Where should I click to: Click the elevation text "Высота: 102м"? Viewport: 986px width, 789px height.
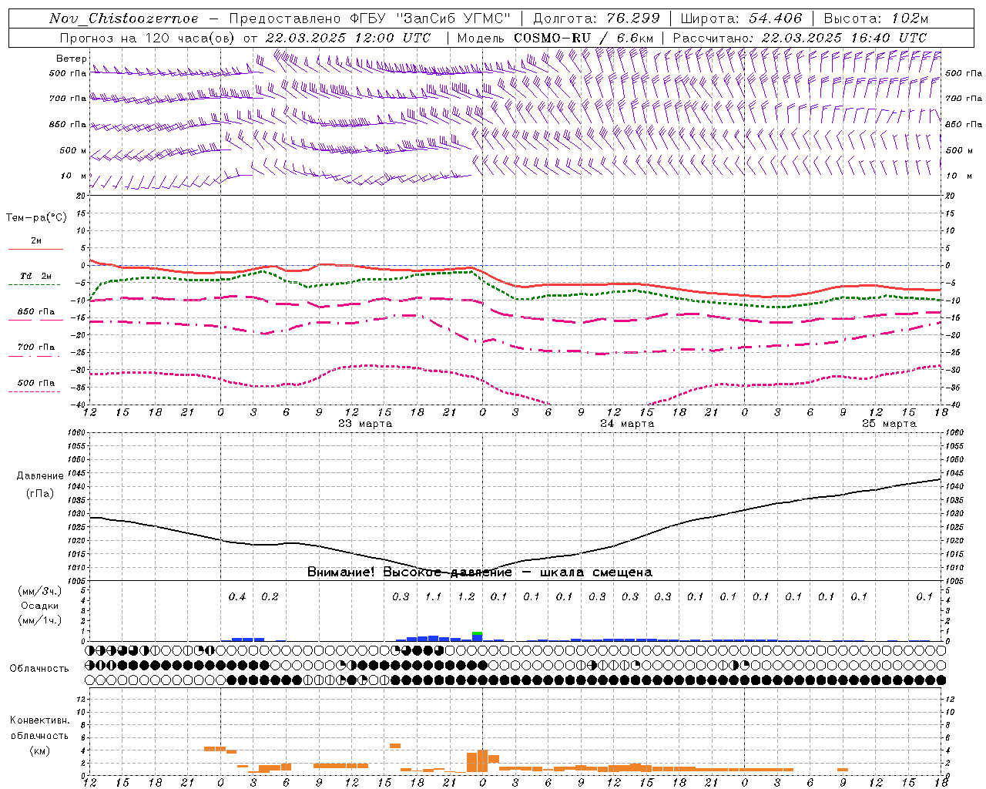pyautogui.click(x=876, y=18)
